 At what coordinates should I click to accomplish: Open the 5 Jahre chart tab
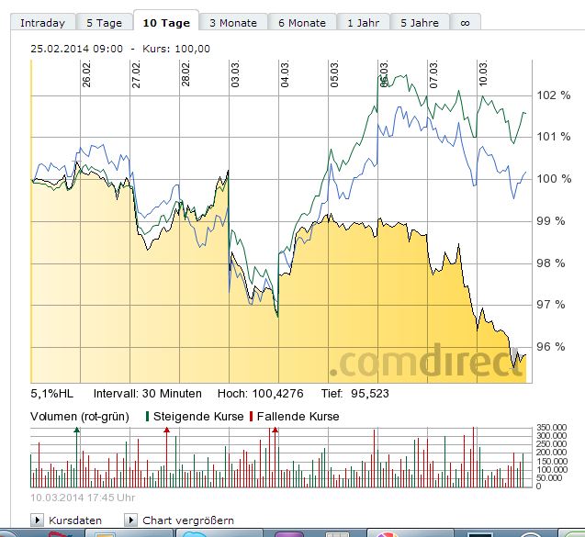point(420,23)
